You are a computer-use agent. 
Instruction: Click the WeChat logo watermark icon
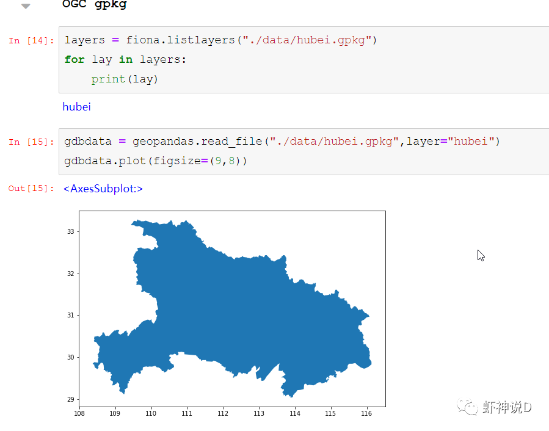[470, 407]
